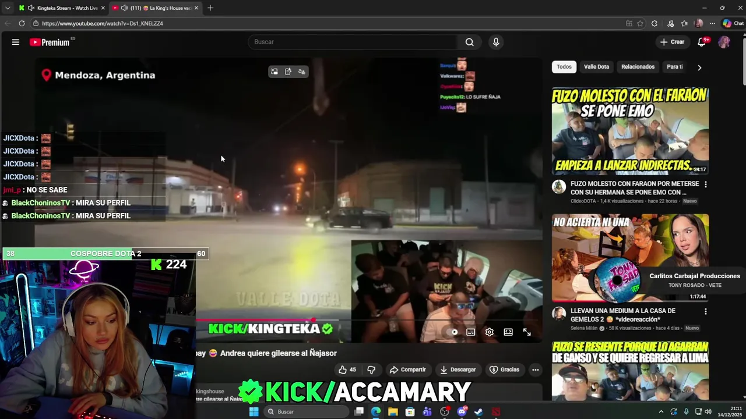Open more actions ellipsis under the video
The width and height of the screenshot is (746, 419).
(535, 370)
